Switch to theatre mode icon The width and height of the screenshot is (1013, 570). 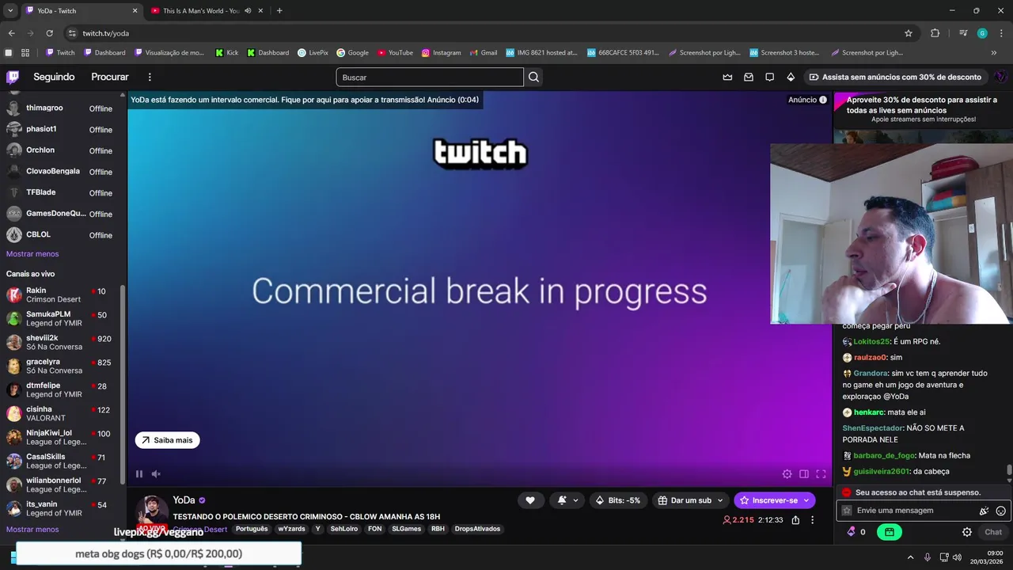(804, 474)
